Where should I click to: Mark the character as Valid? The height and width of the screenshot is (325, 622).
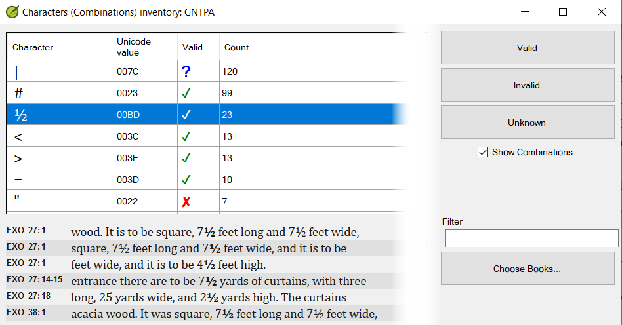(x=527, y=48)
